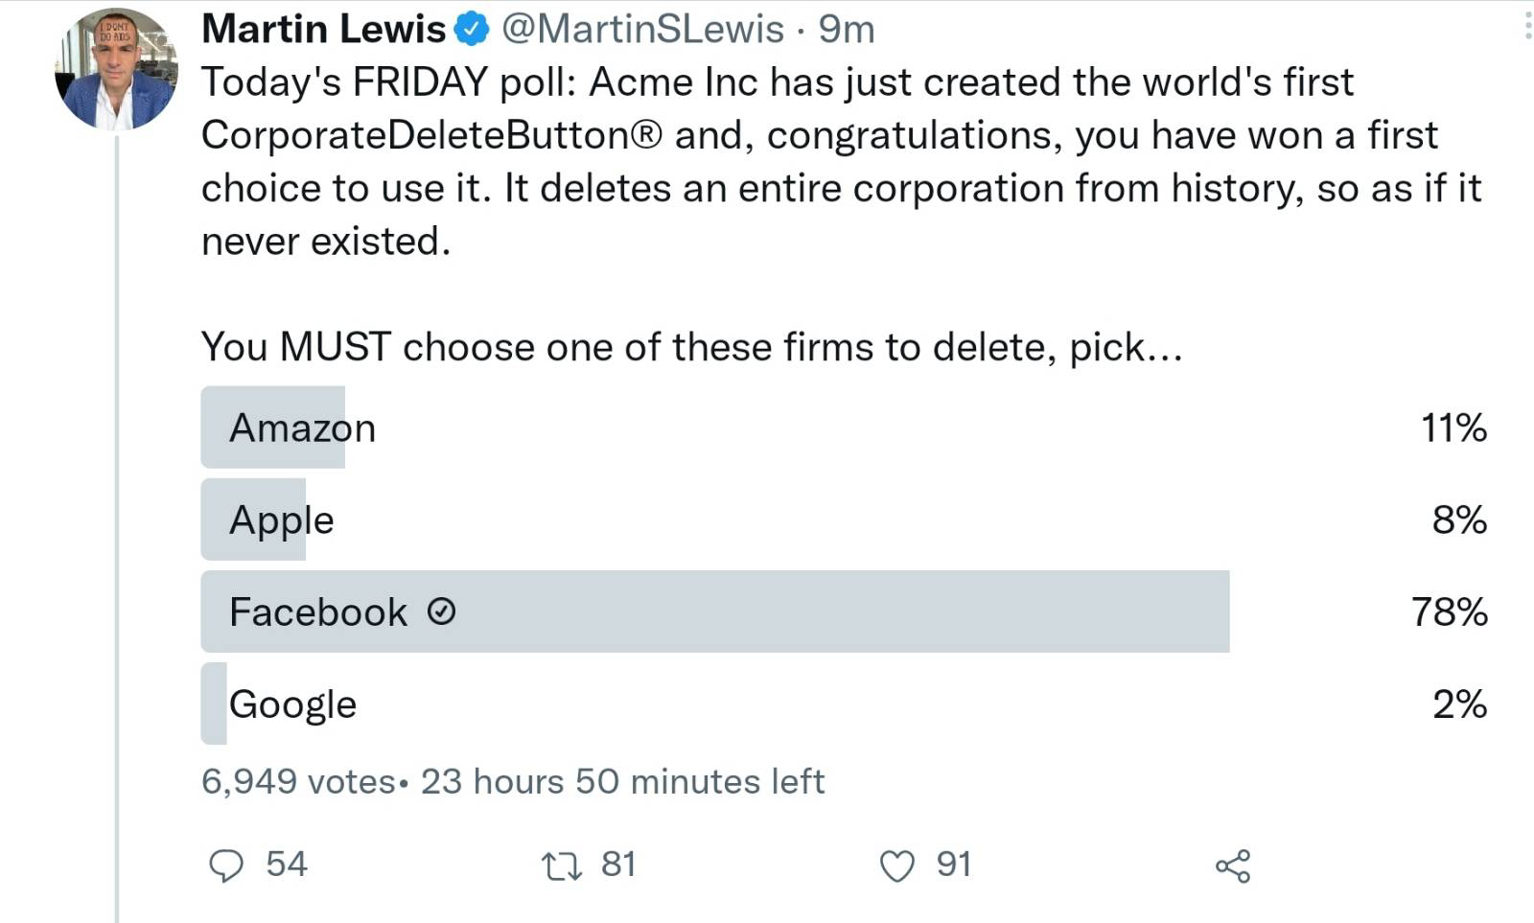Click the 81 retweets count

pyautogui.click(x=618, y=865)
